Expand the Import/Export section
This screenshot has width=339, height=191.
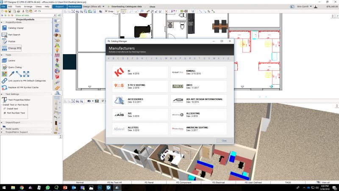2,122
